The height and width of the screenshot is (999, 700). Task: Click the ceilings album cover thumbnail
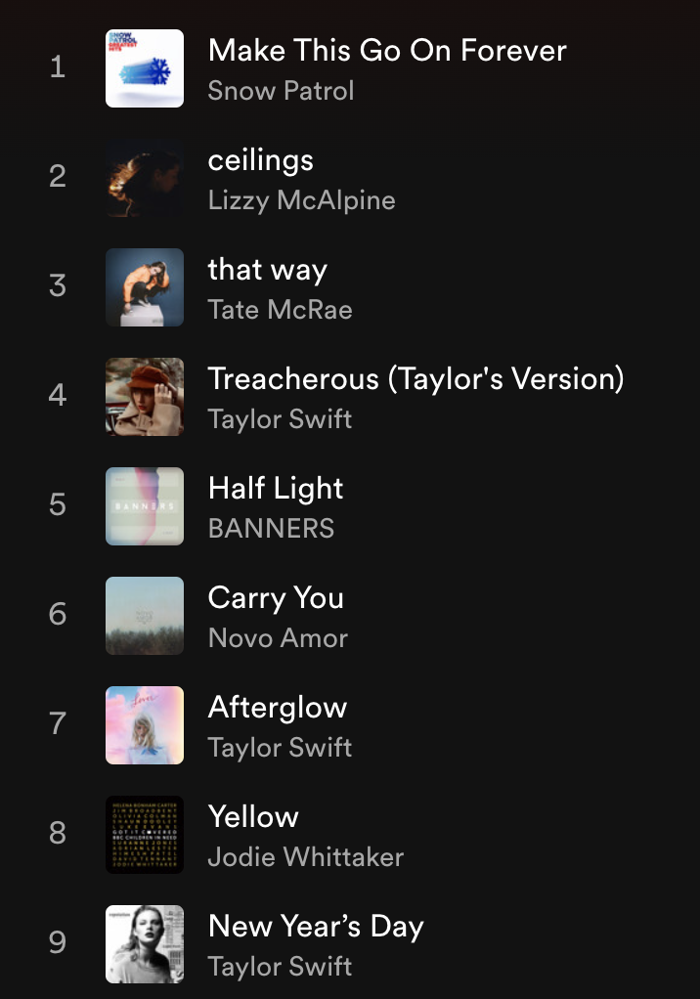[145, 178]
